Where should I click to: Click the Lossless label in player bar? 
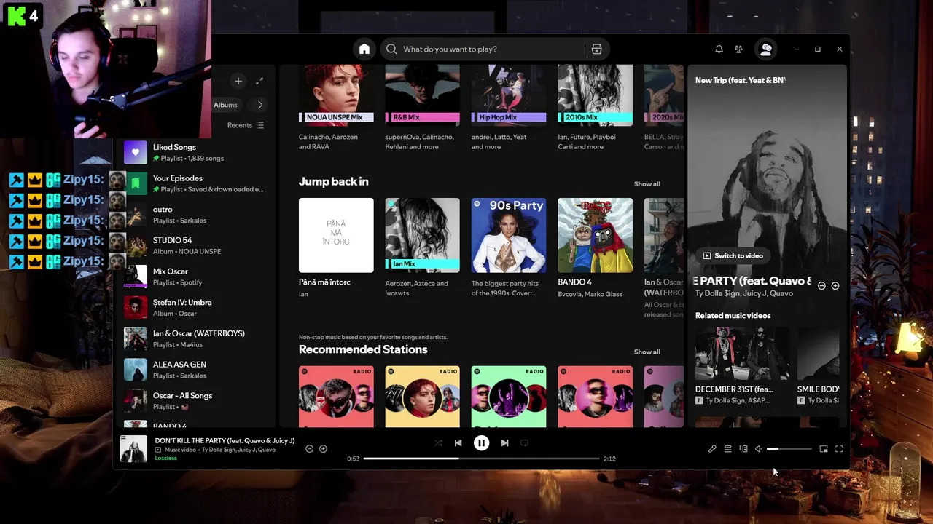coord(165,458)
